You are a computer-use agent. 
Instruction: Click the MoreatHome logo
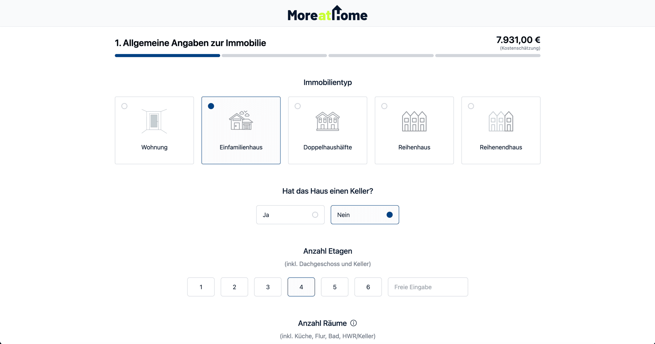[327, 14]
